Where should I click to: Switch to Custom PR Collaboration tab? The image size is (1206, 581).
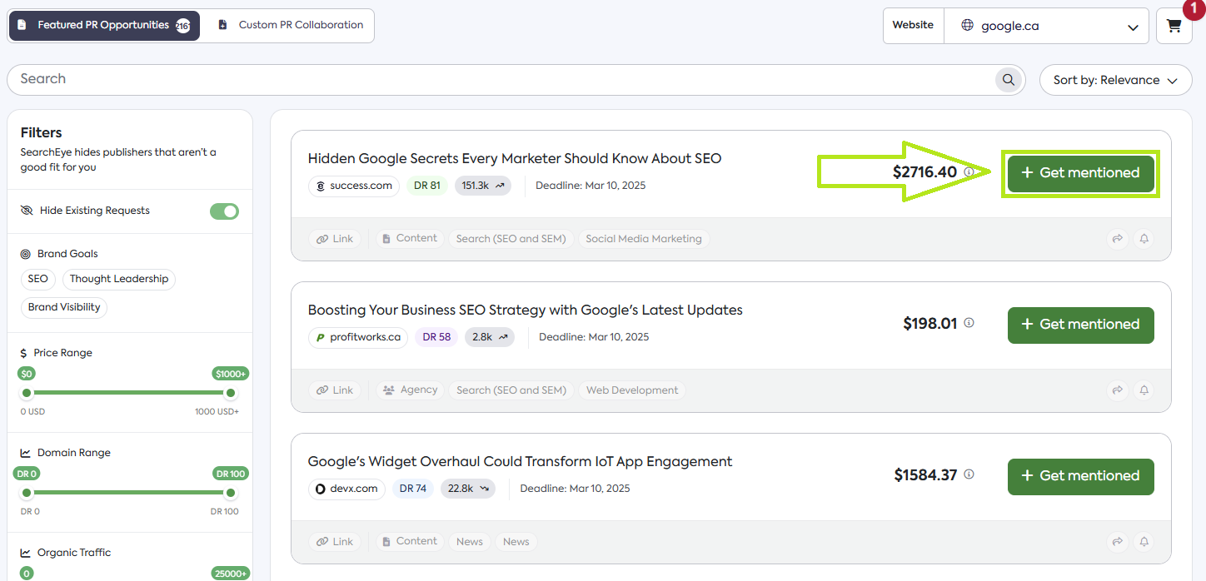(x=291, y=25)
